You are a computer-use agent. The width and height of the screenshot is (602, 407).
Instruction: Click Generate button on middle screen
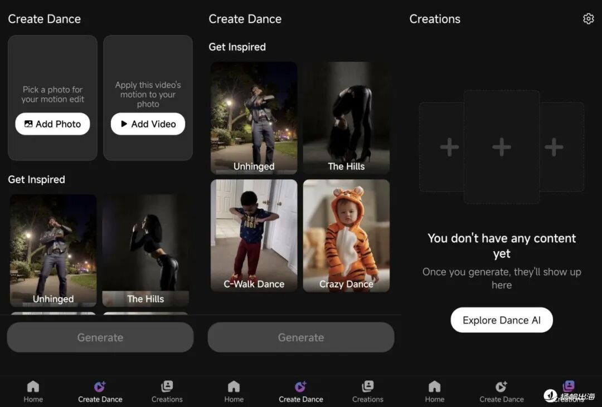pyautogui.click(x=301, y=337)
